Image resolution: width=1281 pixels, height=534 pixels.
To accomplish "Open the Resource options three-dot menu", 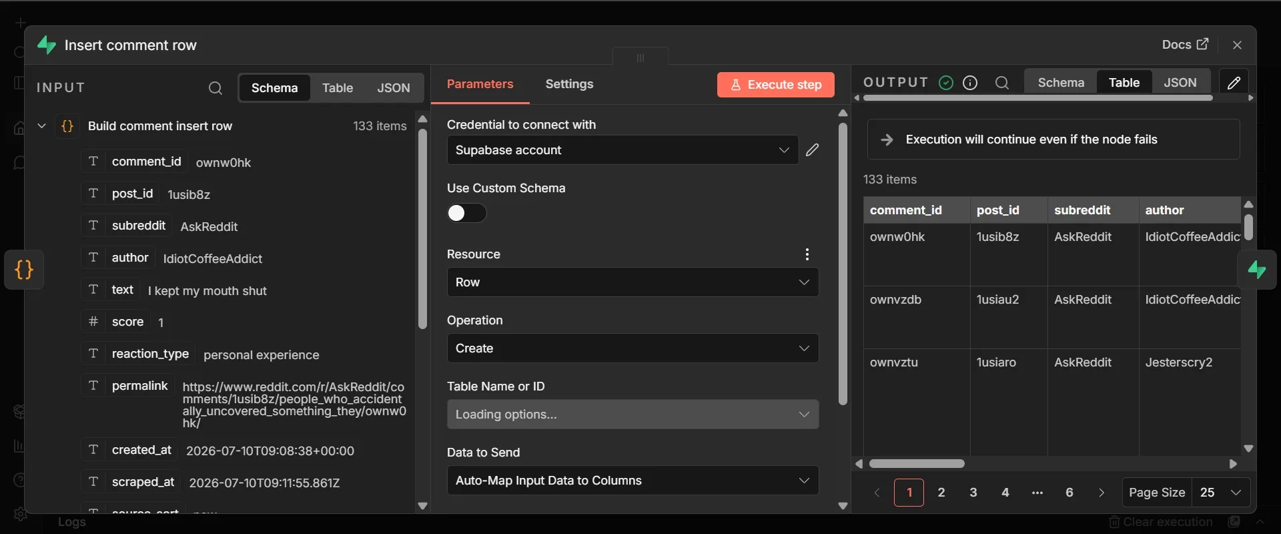I will point(807,254).
